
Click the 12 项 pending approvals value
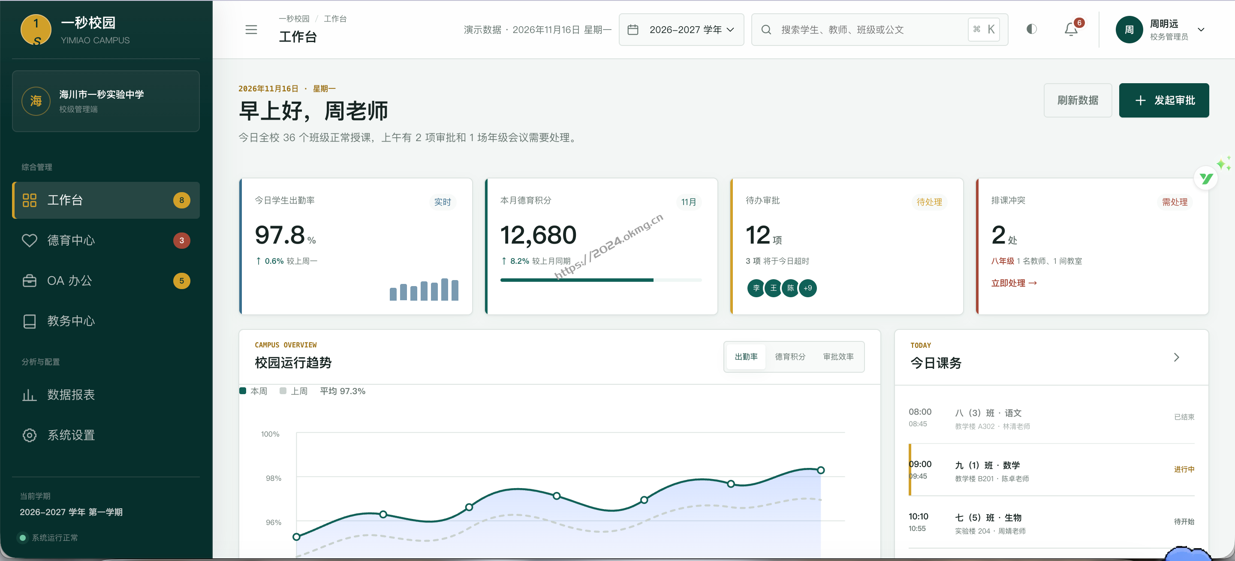(763, 235)
